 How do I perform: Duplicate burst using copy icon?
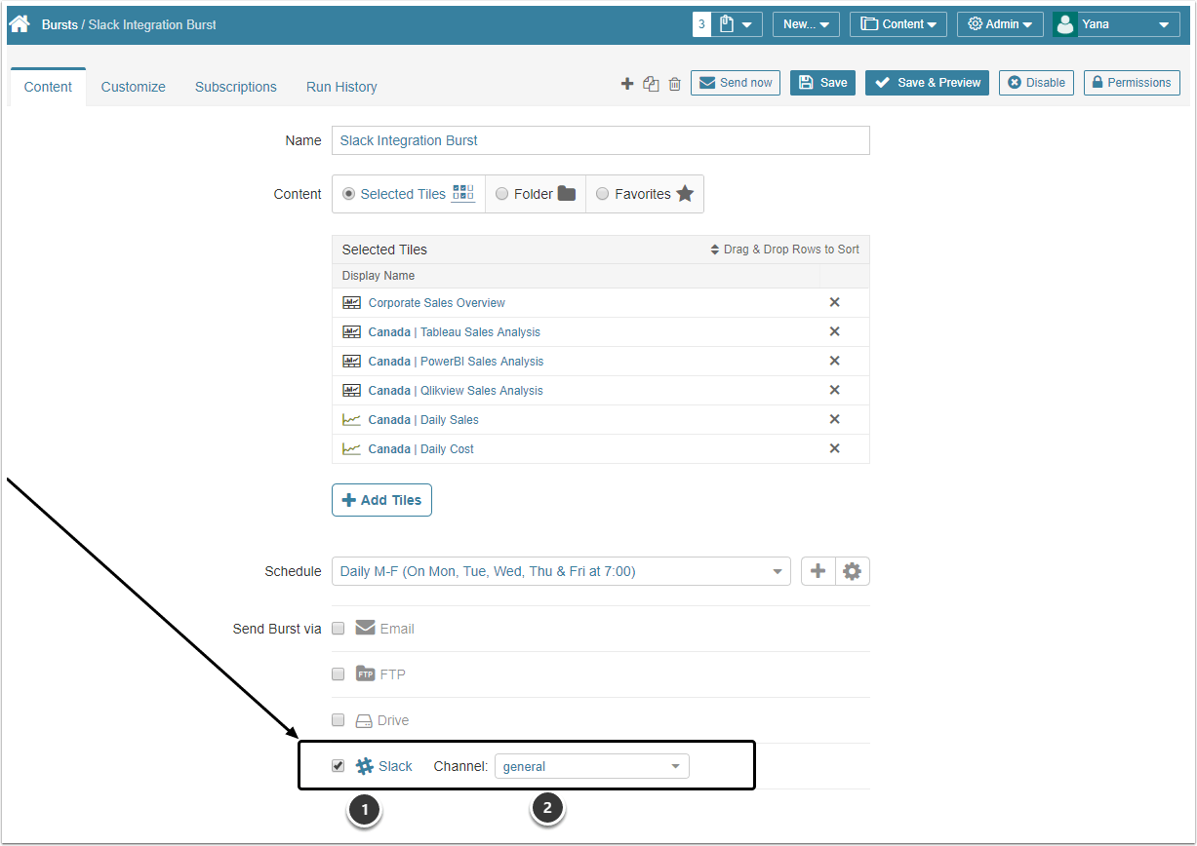[652, 84]
